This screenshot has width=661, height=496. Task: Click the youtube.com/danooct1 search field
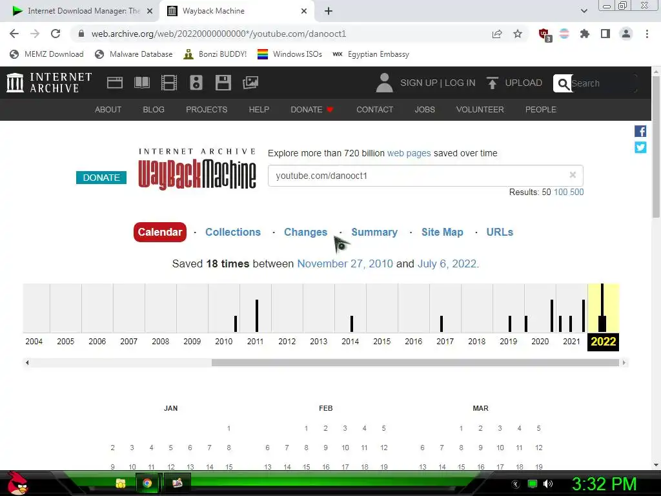coord(425,176)
